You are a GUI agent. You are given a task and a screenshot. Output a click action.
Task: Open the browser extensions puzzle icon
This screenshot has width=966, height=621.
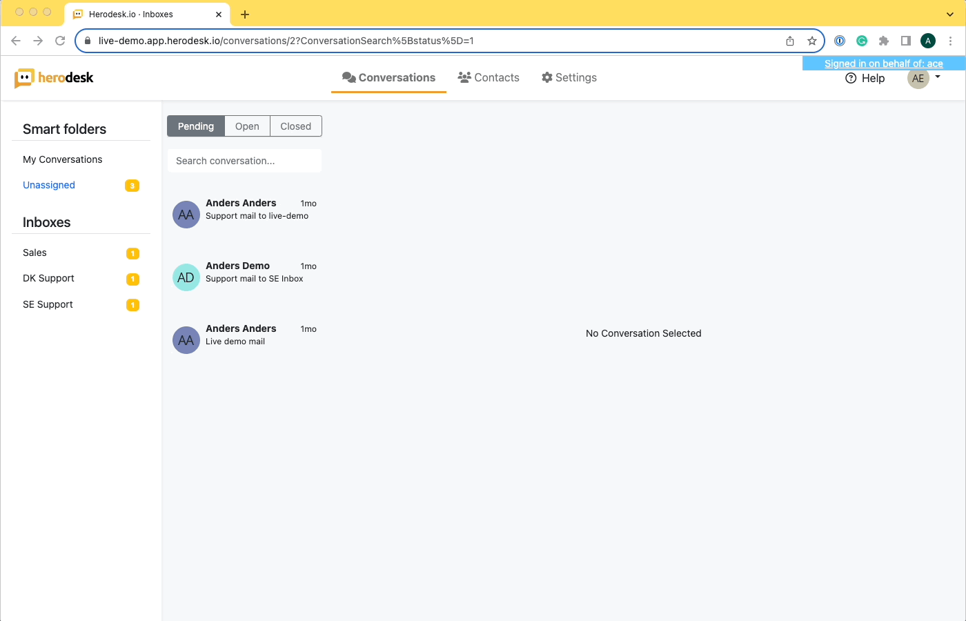(884, 41)
